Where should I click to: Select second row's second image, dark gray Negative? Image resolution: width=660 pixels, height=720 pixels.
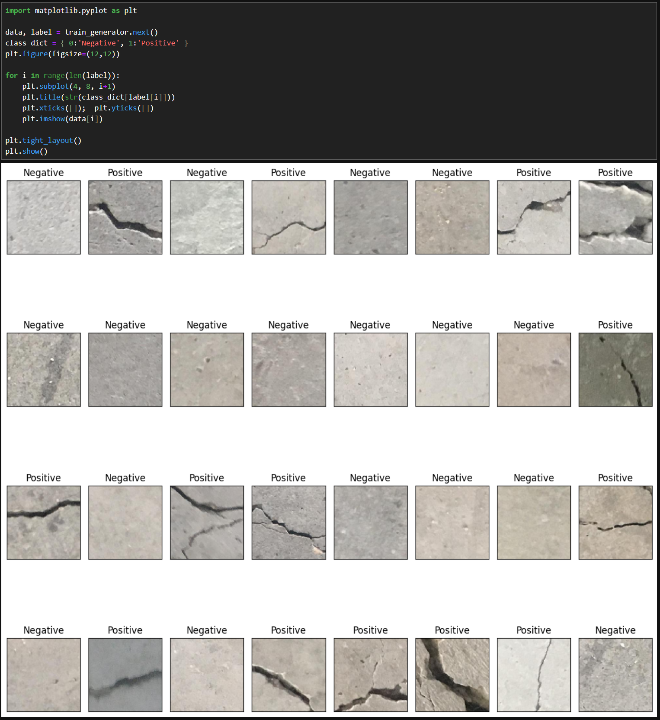pyautogui.click(x=125, y=370)
